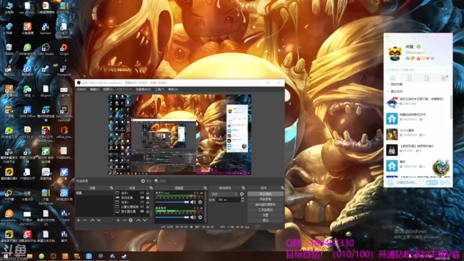Toggle lock on 选手2 source
Viewport: 464px width, 261px height.
(147, 202)
